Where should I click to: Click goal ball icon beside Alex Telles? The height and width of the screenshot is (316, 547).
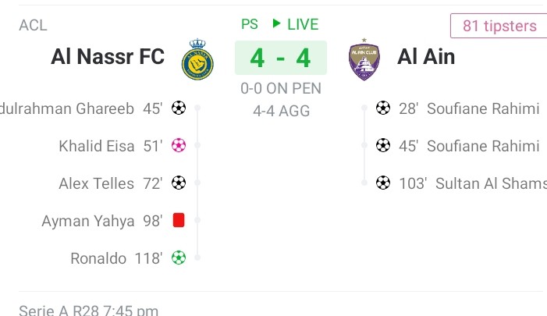point(179,183)
